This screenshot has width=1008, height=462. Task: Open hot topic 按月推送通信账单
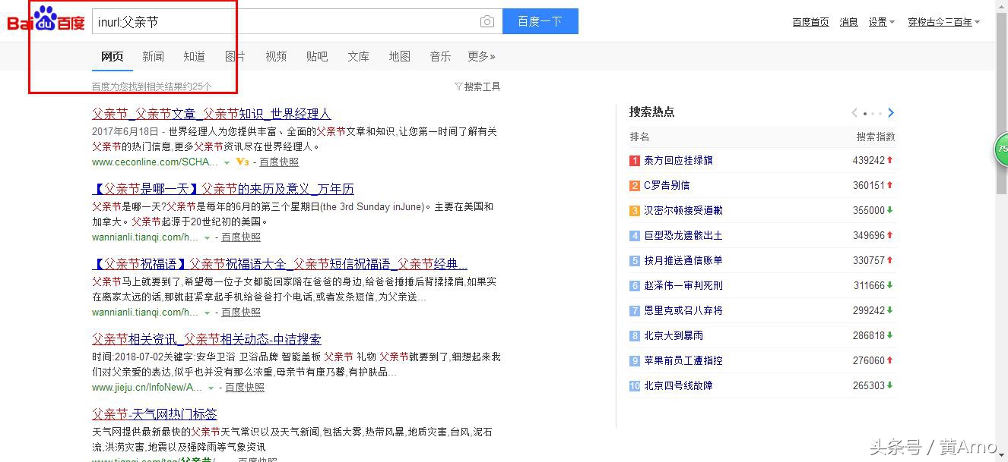(x=683, y=260)
